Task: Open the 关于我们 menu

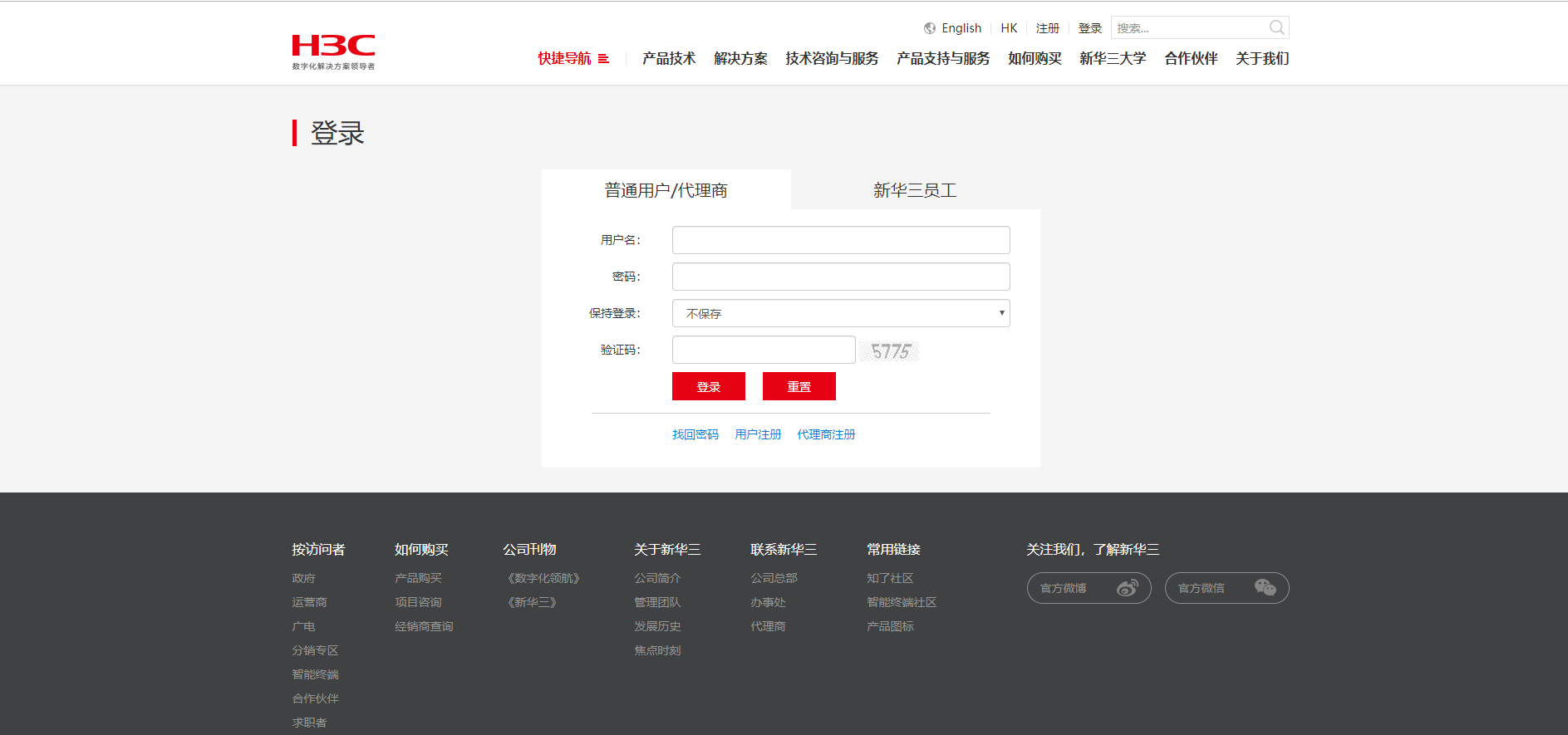Action: (x=1262, y=58)
